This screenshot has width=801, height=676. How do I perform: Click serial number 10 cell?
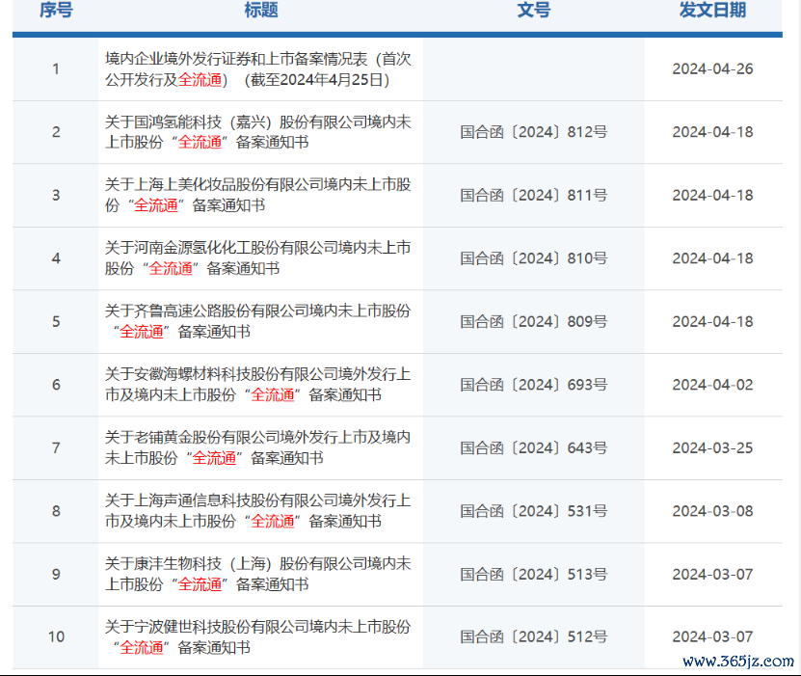(x=56, y=637)
